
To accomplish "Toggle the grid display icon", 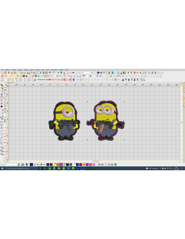I will tap(45, 76).
